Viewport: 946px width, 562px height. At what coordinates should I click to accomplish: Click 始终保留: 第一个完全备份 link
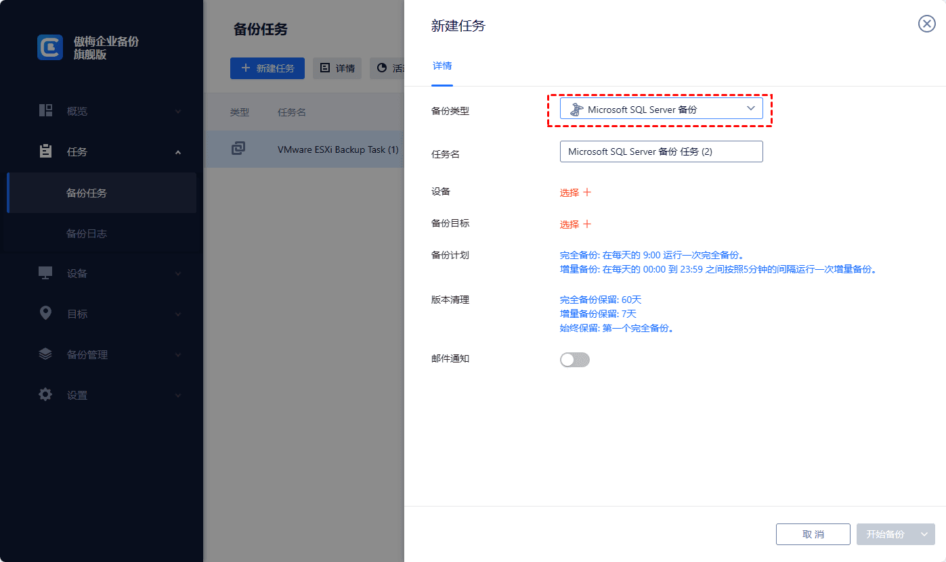coord(617,328)
